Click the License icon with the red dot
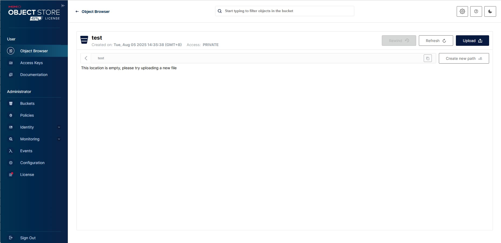This screenshot has width=501, height=243. point(11,175)
